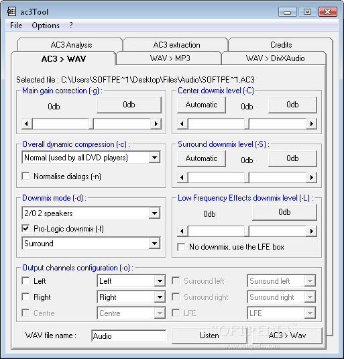Viewport: 344px width, 359px height.
Task: Click the WAV file name input field
Action: pyautogui.click(x=129, y=336)
